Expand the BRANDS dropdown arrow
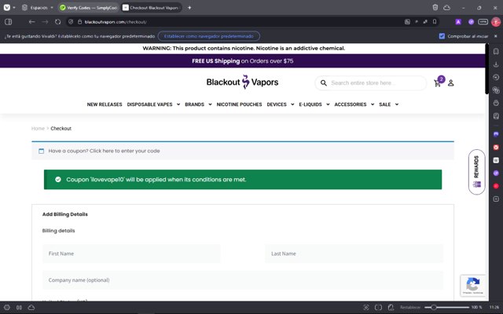Viewport: 503px width, 314px height. coord(210,104)
